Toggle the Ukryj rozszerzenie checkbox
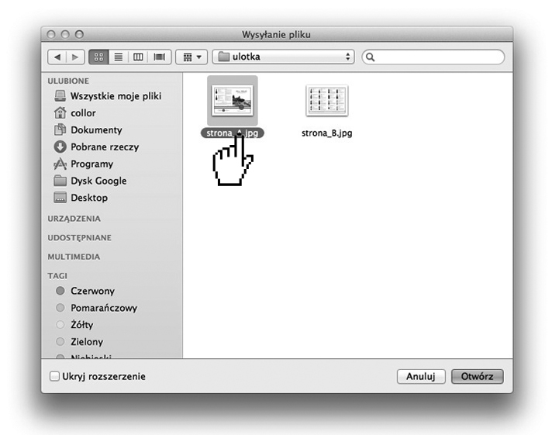Image resolution: width=552 pixels, height=435 pixels. pos(54,377)
